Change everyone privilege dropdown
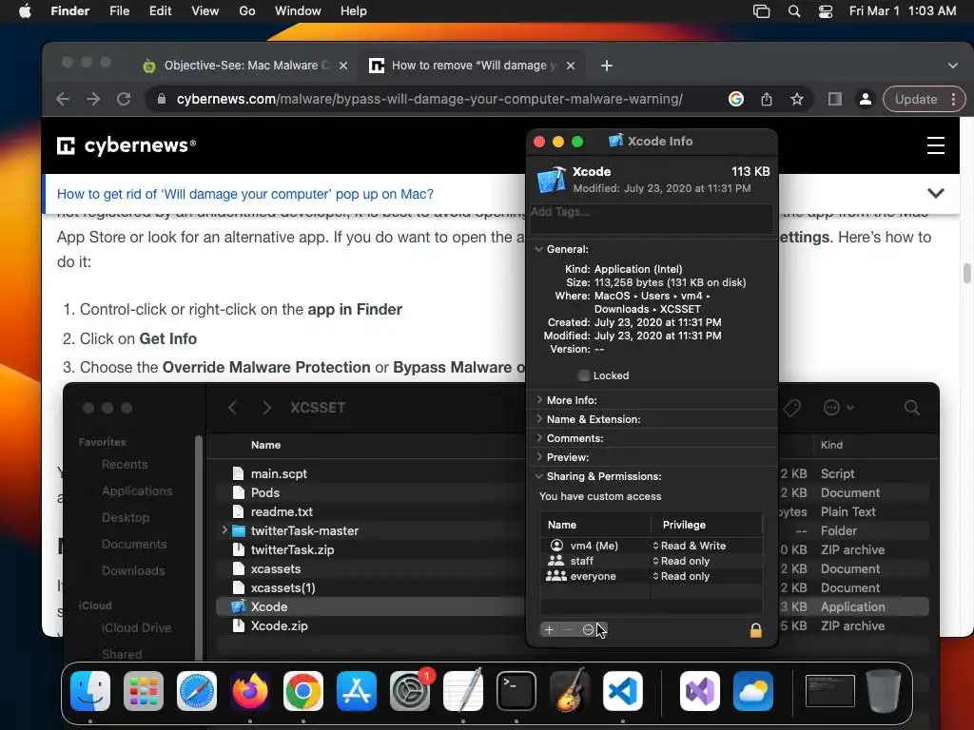Image resolution: width=974 pixels, height=730 pixels. (x=681, y=576)
